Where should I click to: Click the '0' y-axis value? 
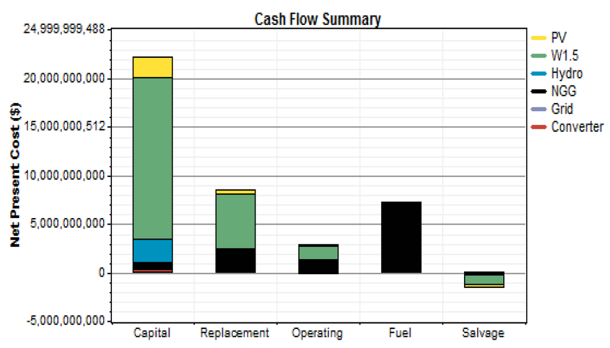point(102,273)
